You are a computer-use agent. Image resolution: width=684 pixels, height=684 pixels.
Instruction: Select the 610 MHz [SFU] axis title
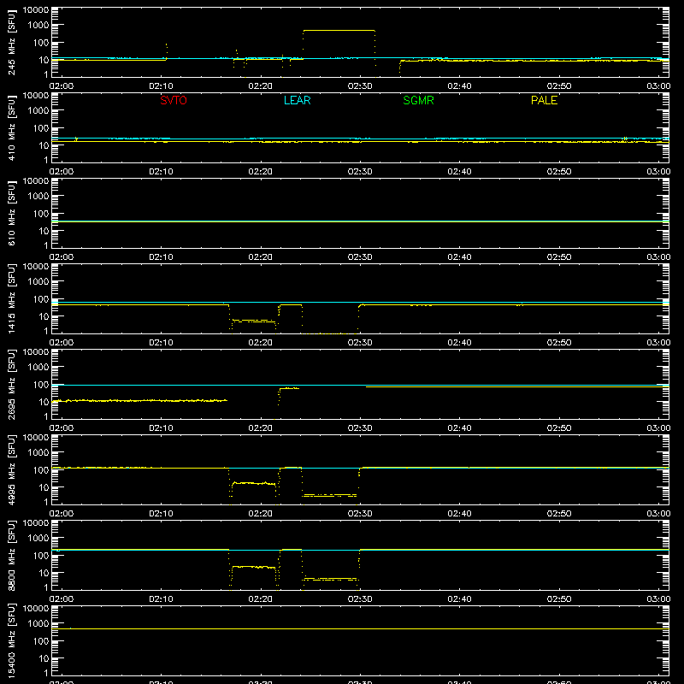coord(12,214)
